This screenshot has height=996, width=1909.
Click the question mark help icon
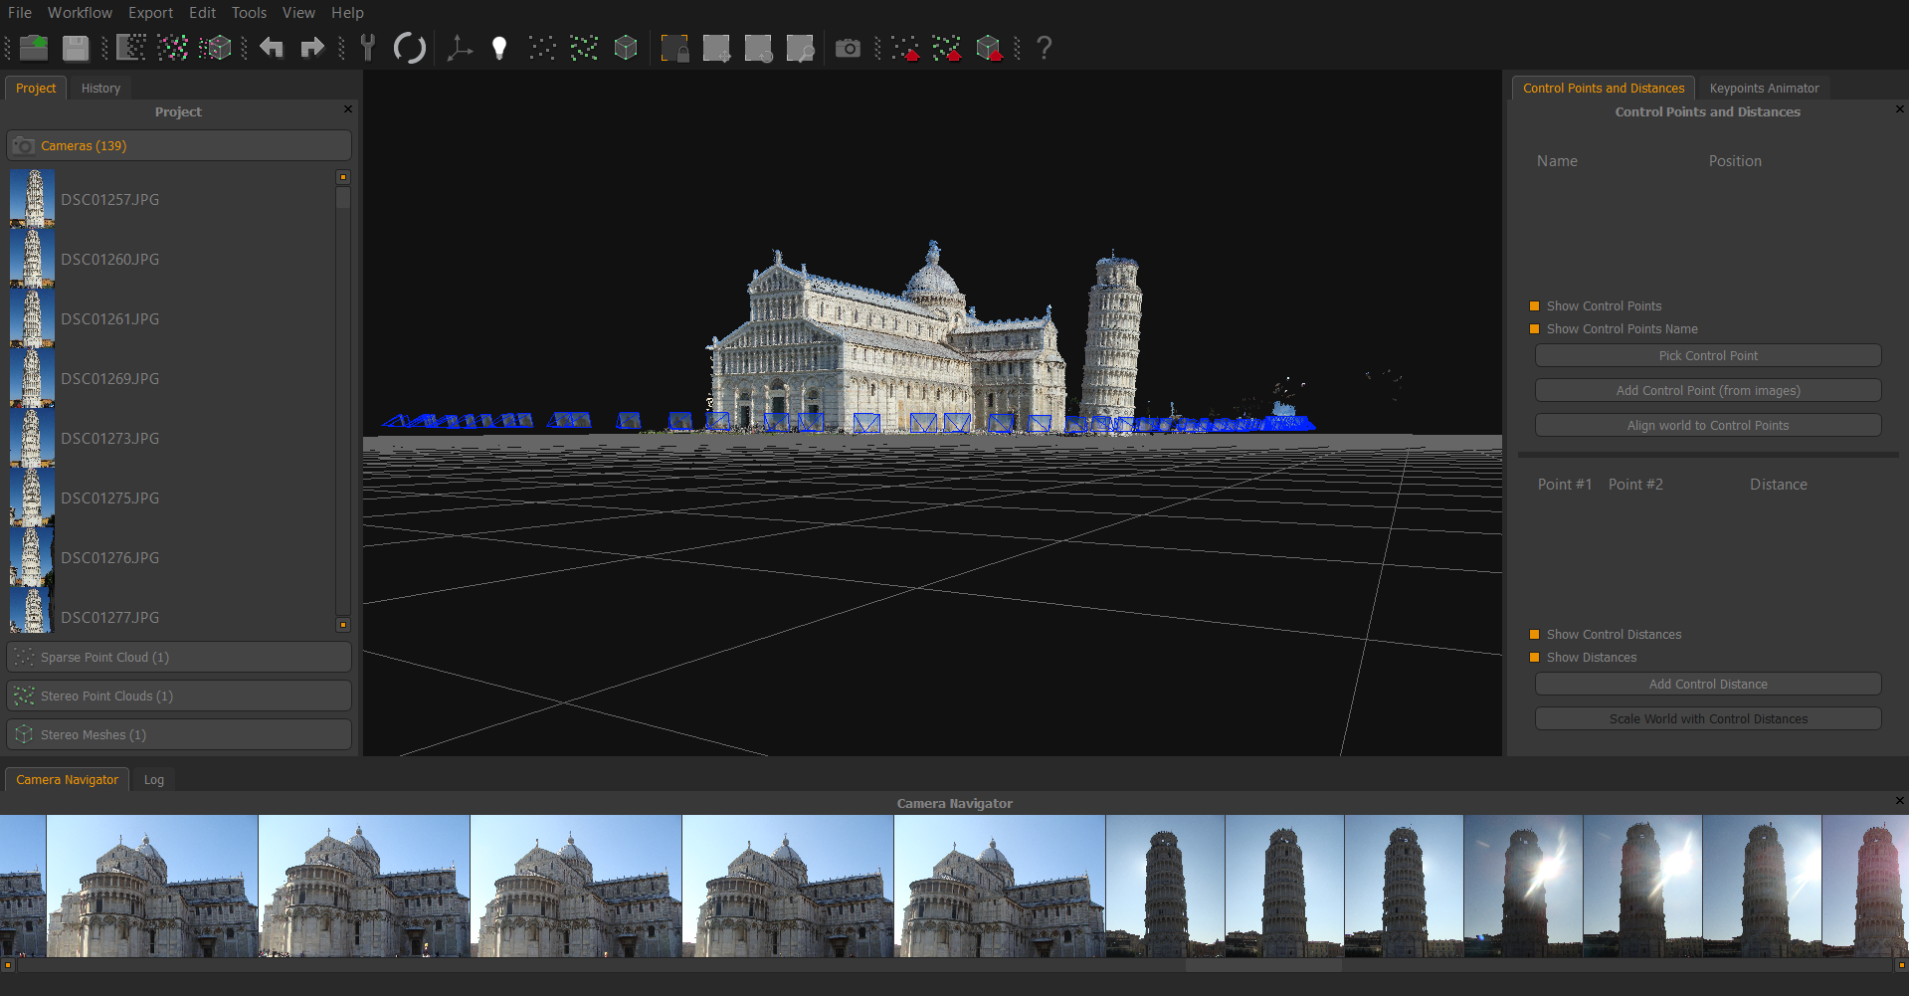1044,48
